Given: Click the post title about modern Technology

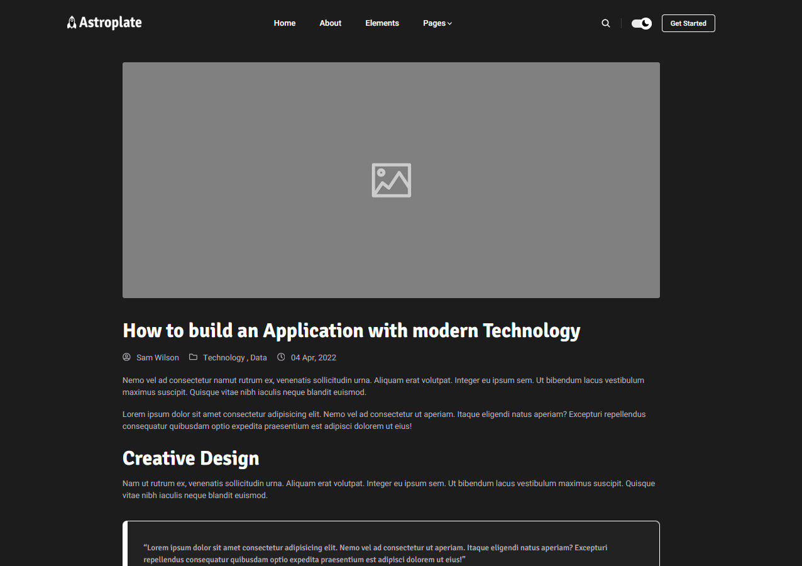Looking at the screenshot, I should click(x=351, y=330).
